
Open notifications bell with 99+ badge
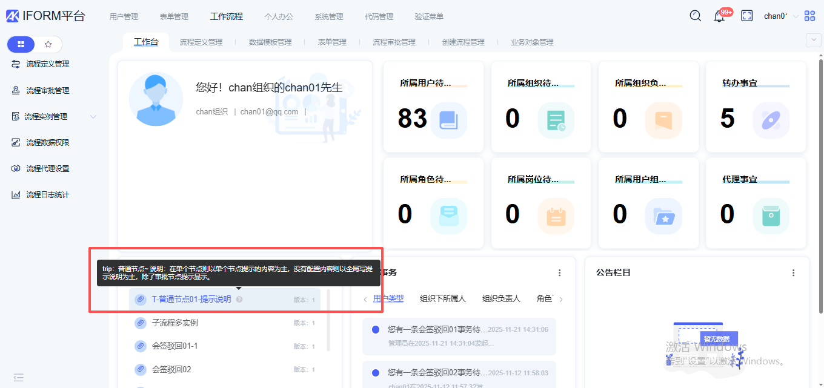(719, 16)
